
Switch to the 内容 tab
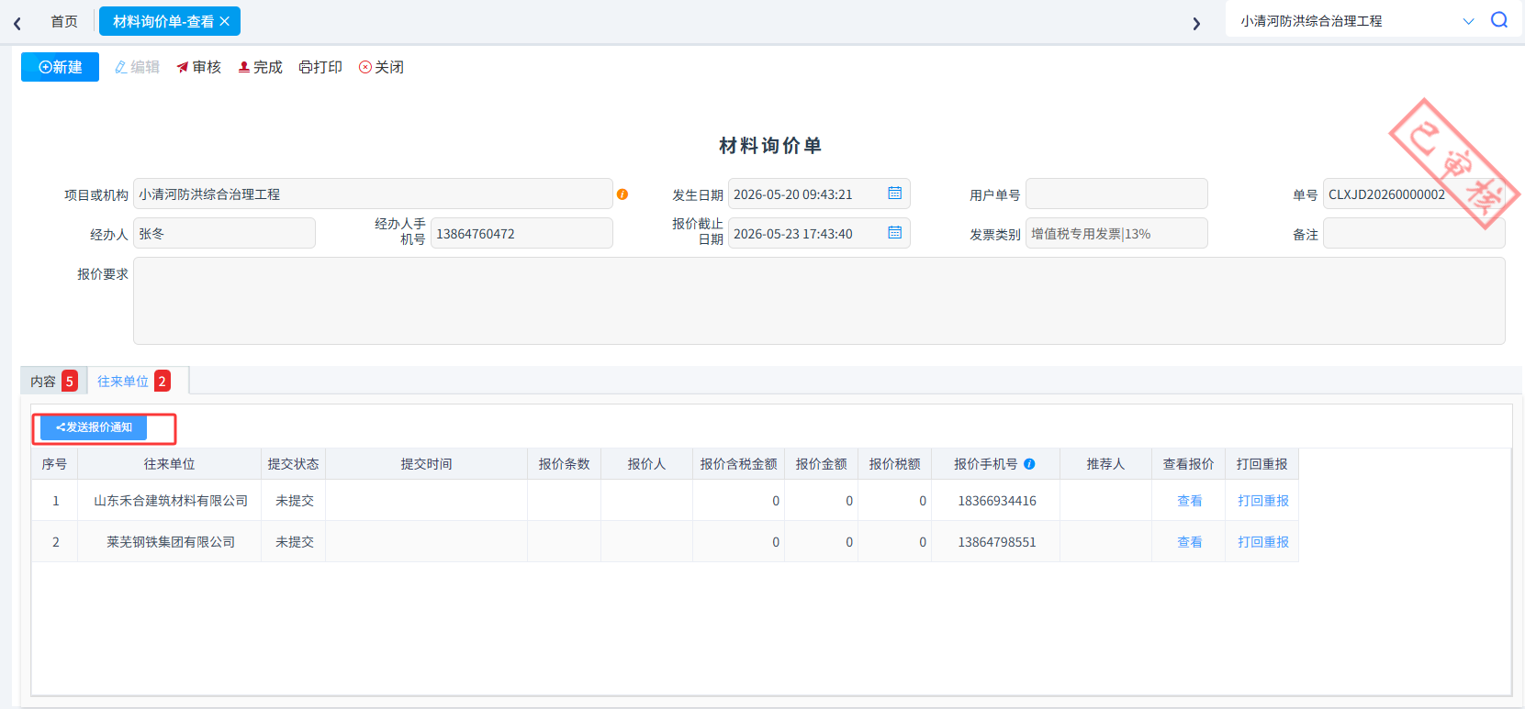click(x=53, y=381)
